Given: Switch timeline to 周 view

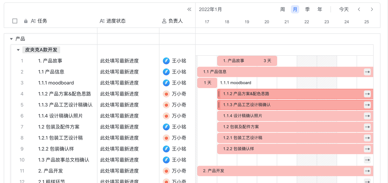Looking at the screenshot, I should [x=283, y=9].
